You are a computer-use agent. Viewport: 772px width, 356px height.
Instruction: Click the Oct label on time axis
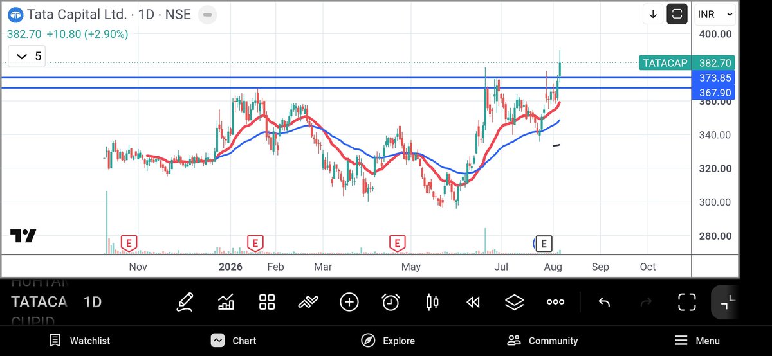point(648,267)
